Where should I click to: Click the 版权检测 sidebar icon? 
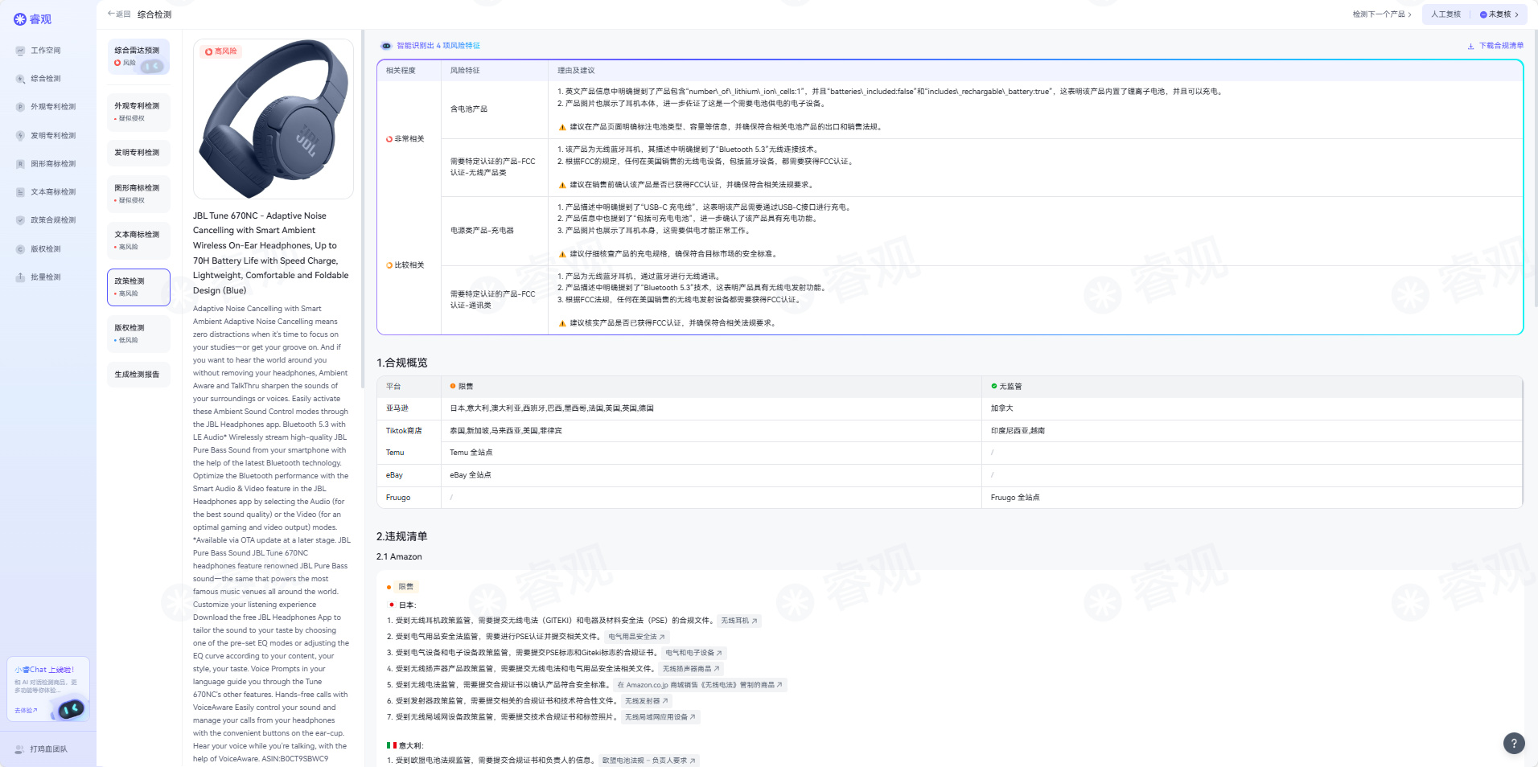click(x=21, y=249)
